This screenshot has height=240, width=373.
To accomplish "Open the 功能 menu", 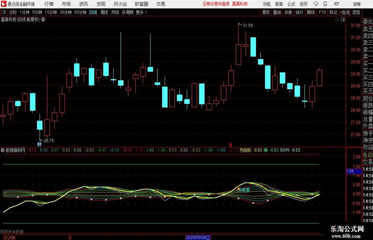I will click(x=267, y=4).
